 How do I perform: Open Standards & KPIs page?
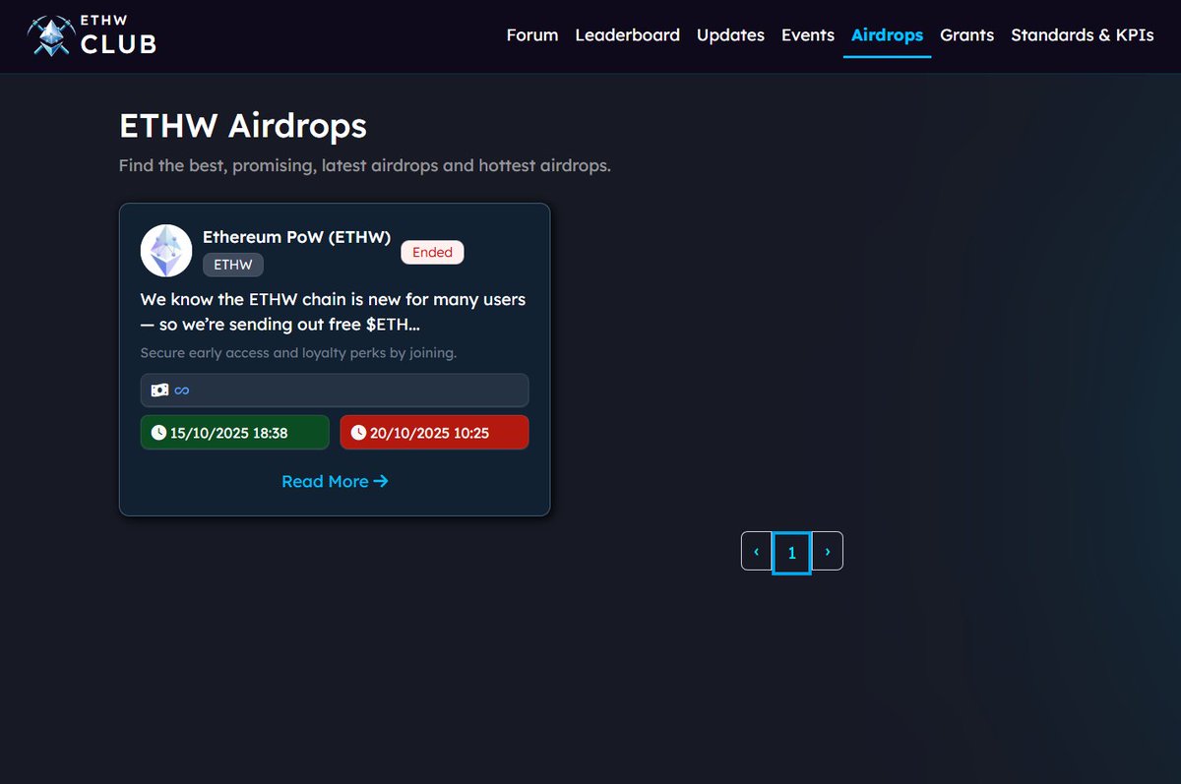1083,34
